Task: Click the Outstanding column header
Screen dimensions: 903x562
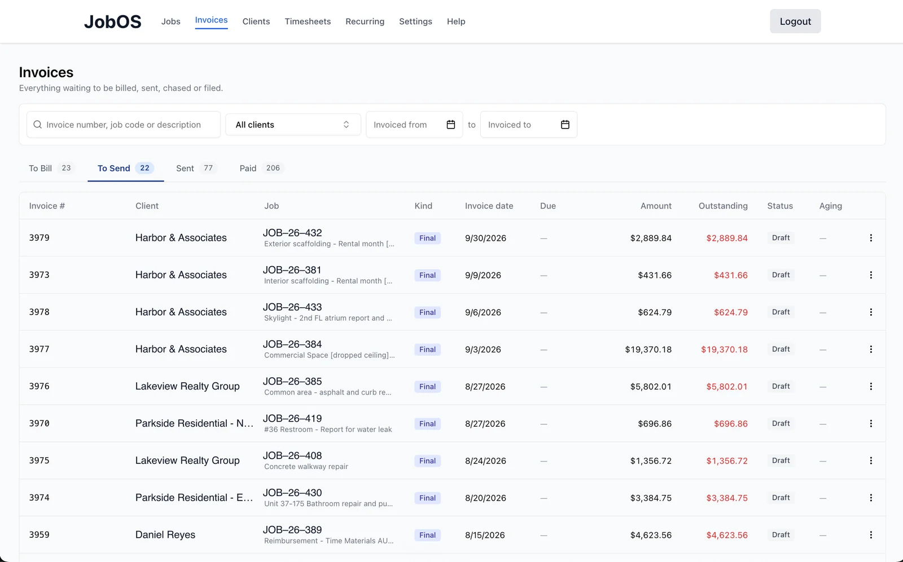Action: 723,206
